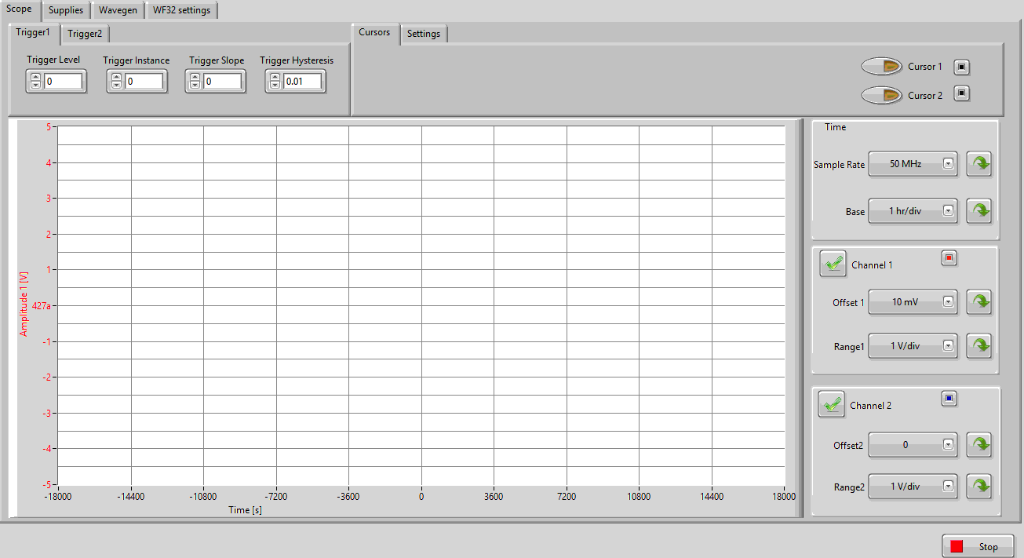Click the Cursor 1 color indicator square
Screen dimensions: 1024x558
coord(961,67)
